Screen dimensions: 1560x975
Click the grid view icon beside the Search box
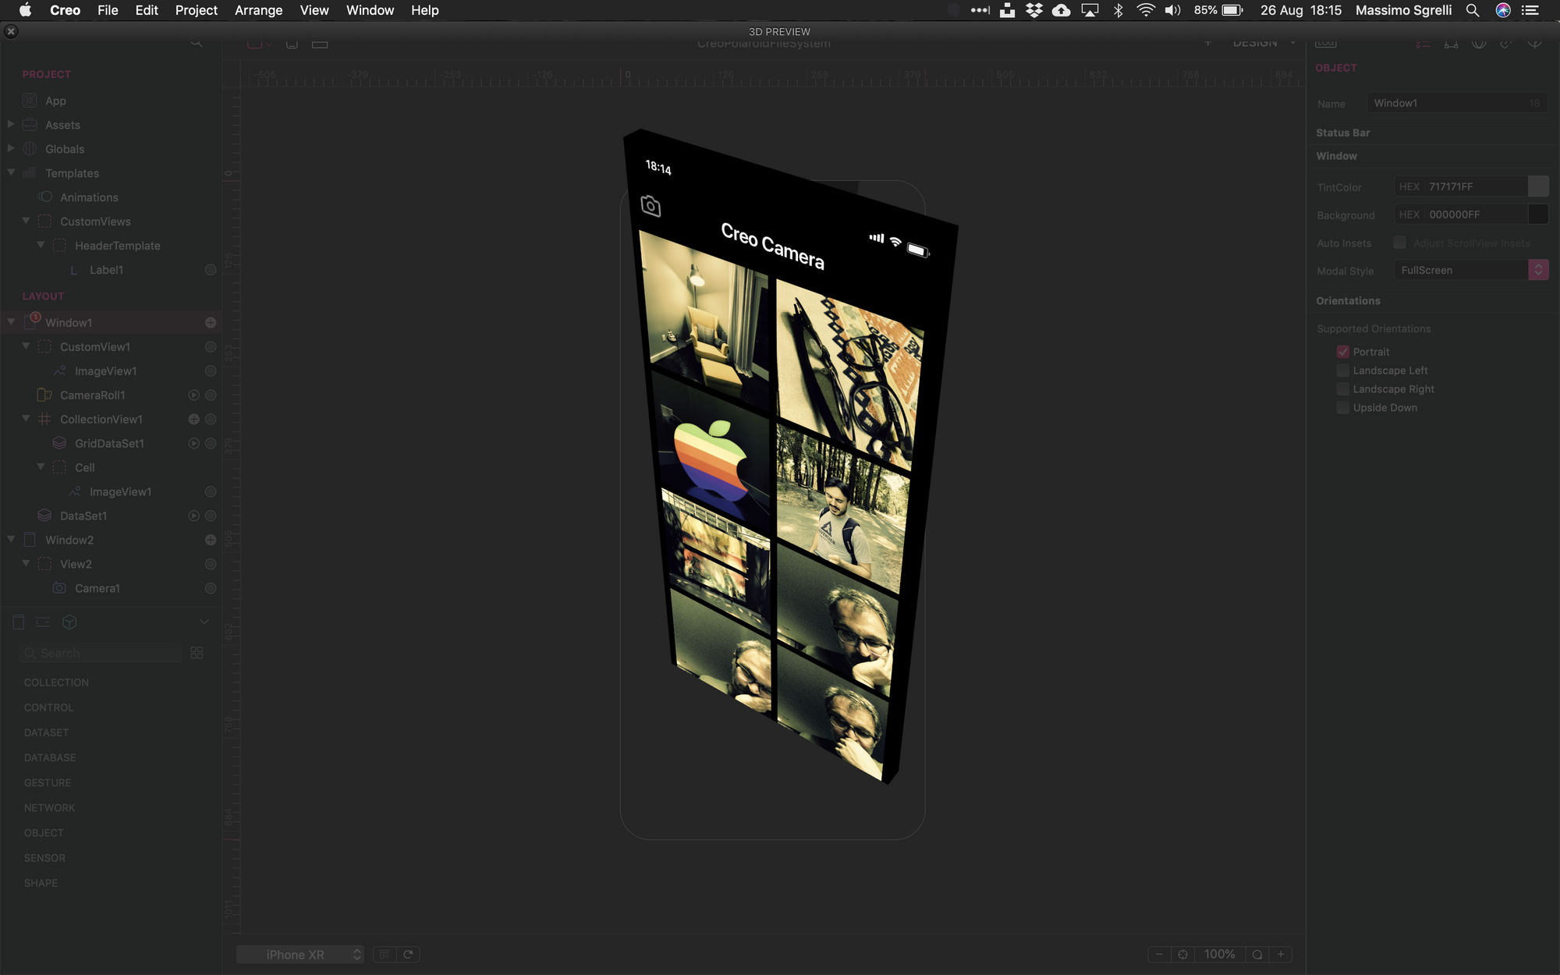(196, 652)
